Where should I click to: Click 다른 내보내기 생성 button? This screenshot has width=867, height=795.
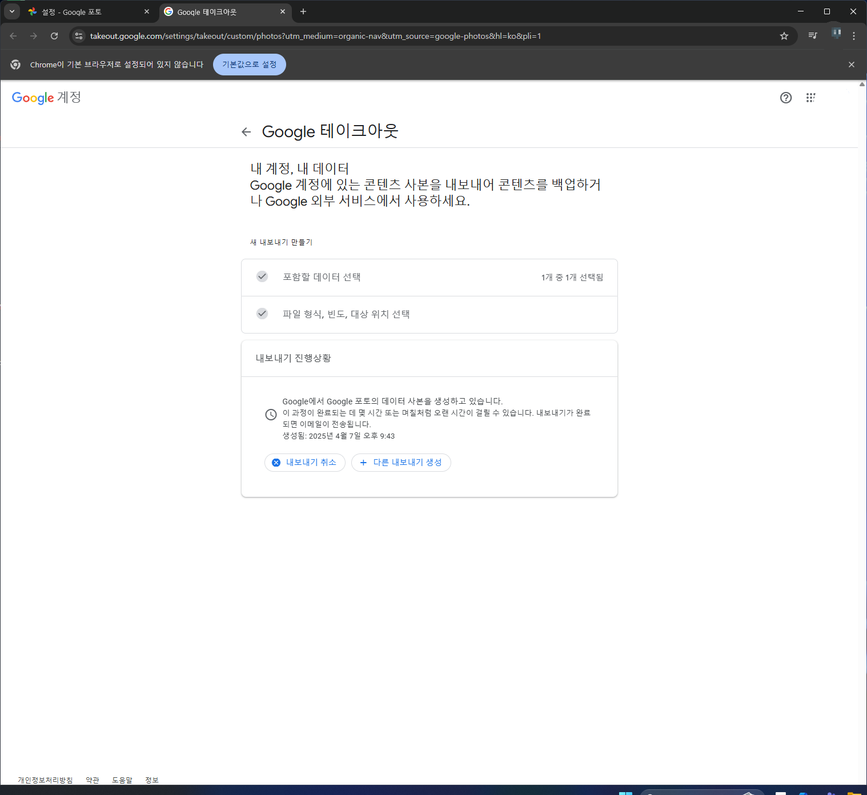click(401, 463)
